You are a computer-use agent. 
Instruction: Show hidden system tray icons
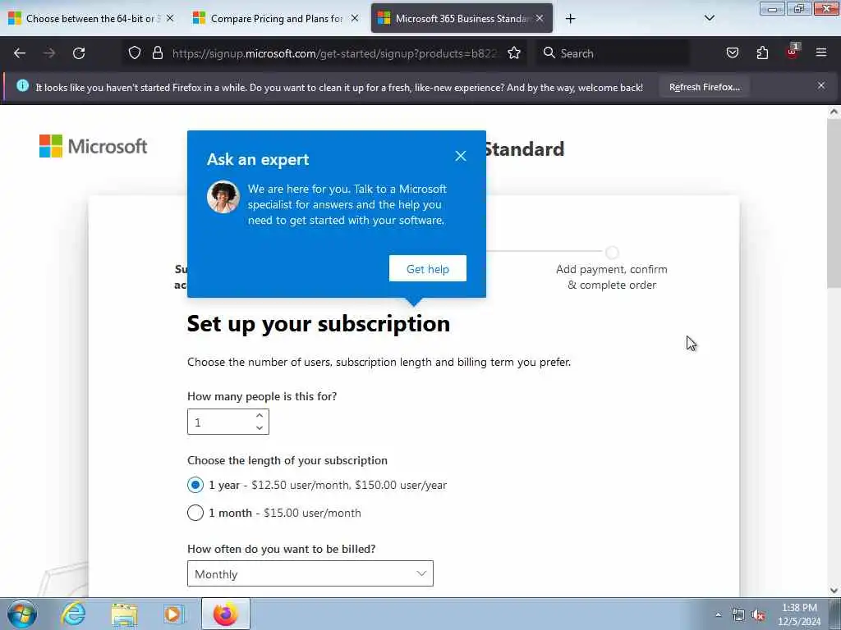click(x=718, y=614)
